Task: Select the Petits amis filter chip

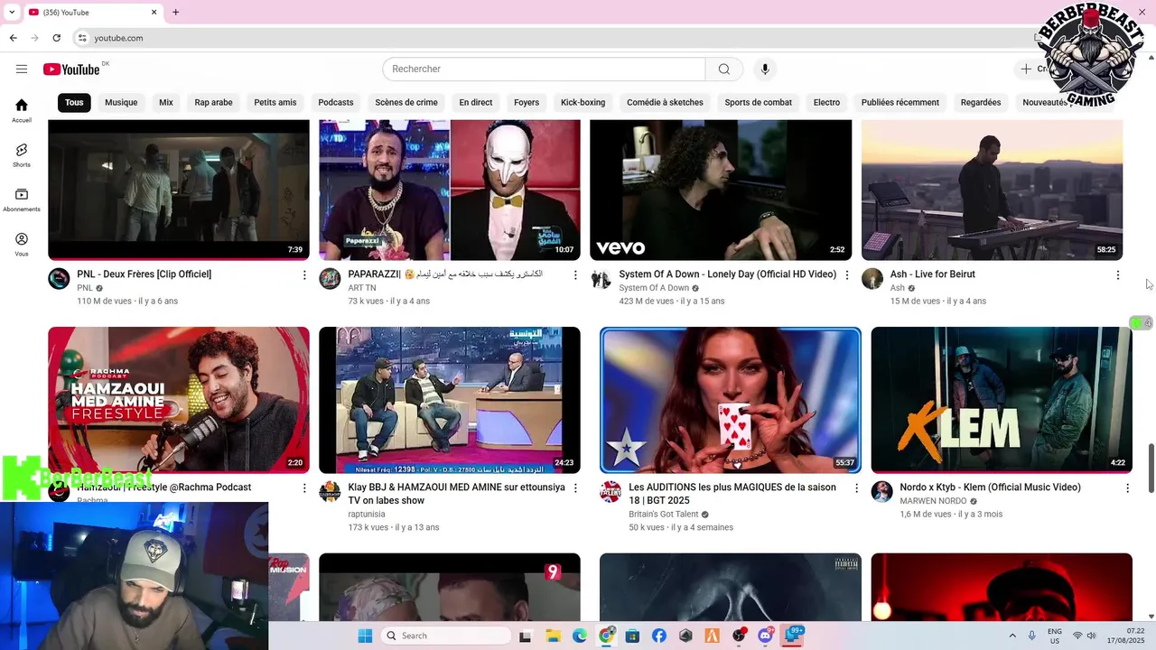Action: [x=275, y=103]
